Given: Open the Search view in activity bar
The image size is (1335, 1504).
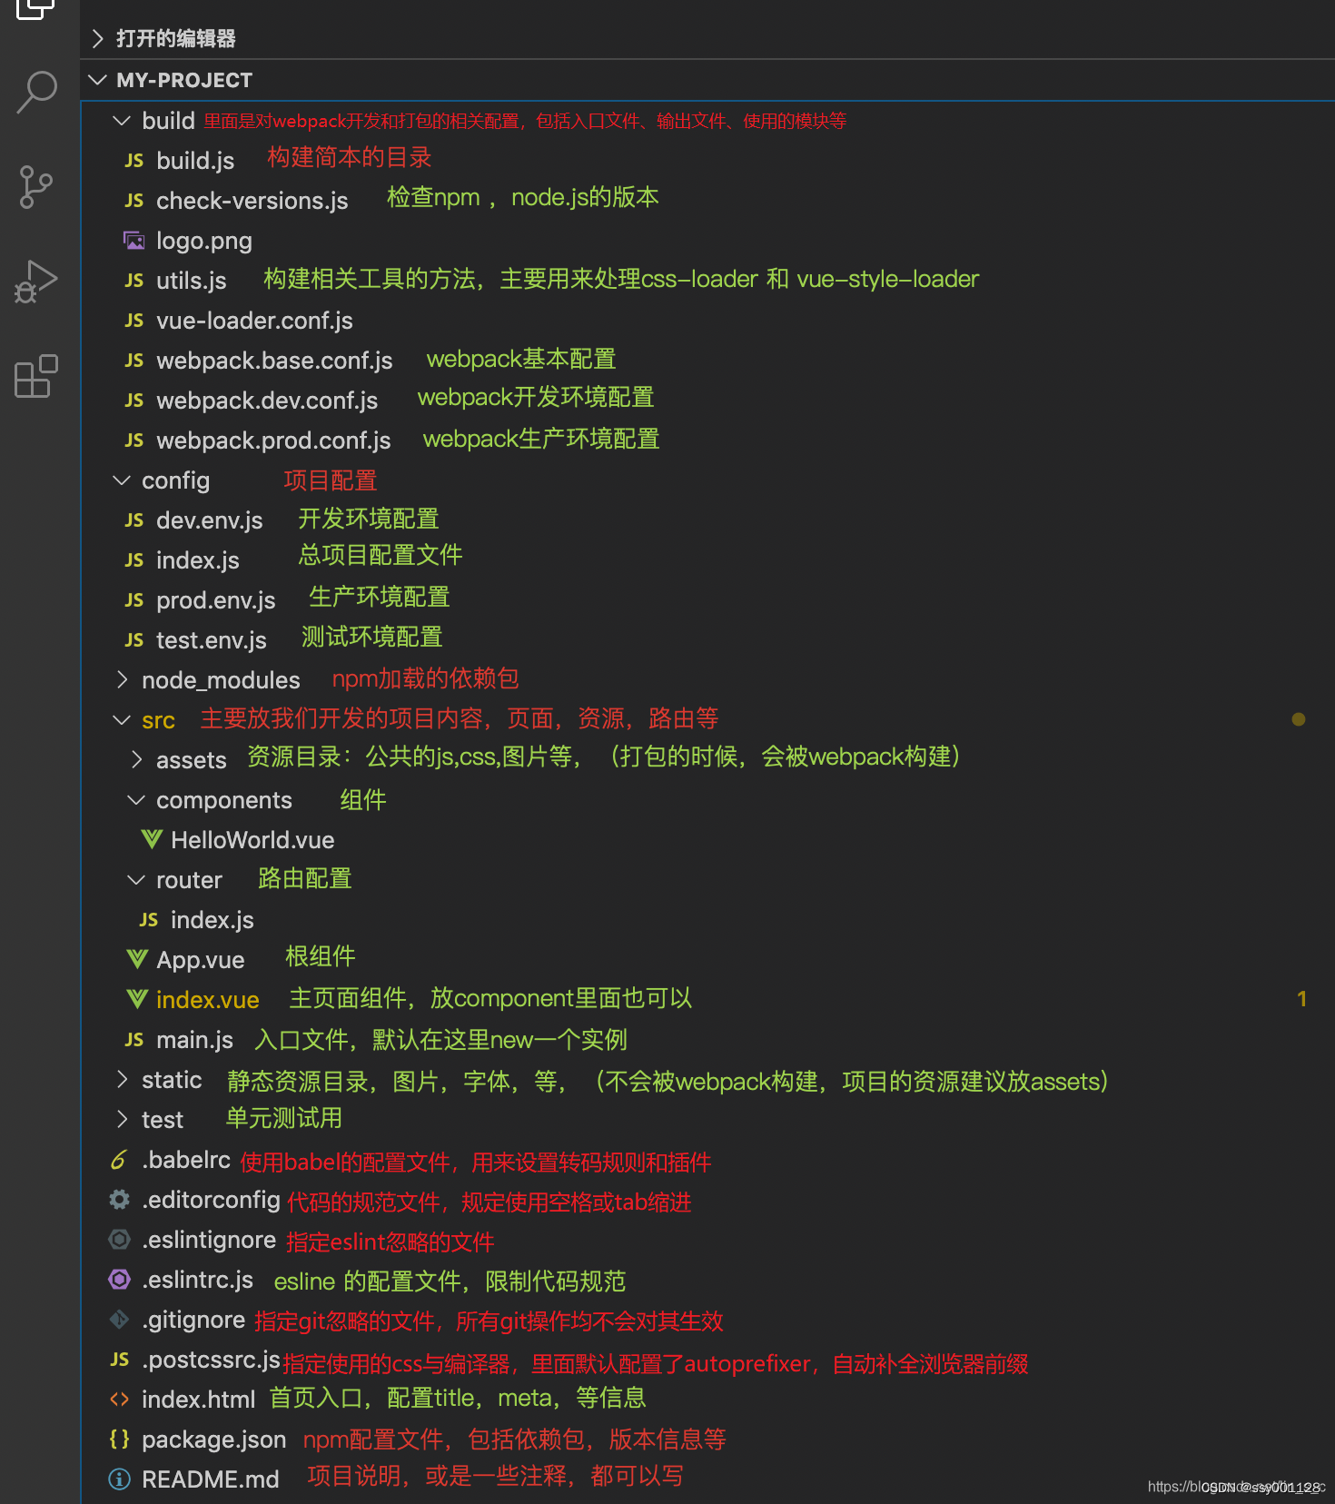Looking at the screenshot, I should pos(37,93).
